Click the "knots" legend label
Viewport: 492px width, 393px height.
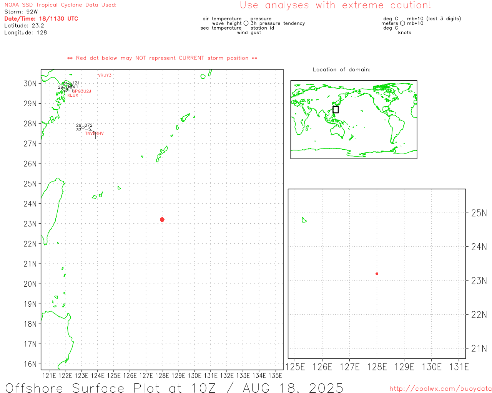tap(405, 33)
